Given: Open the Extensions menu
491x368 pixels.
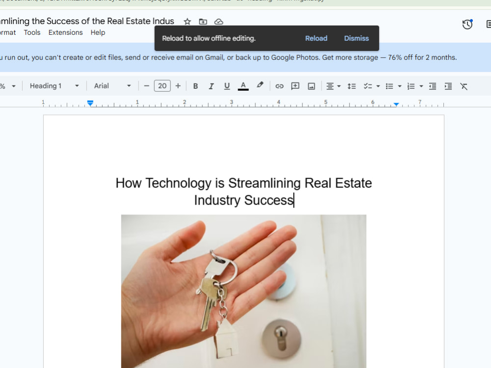Looking at the screenshot, I should 65,32.
